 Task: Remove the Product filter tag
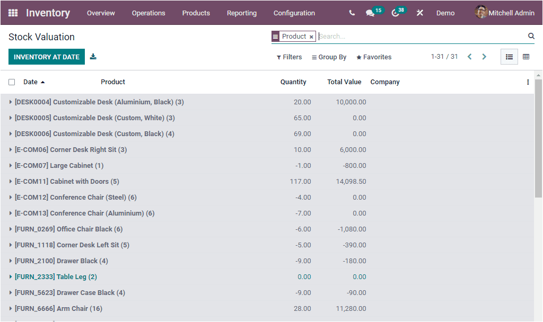[312, 36]
